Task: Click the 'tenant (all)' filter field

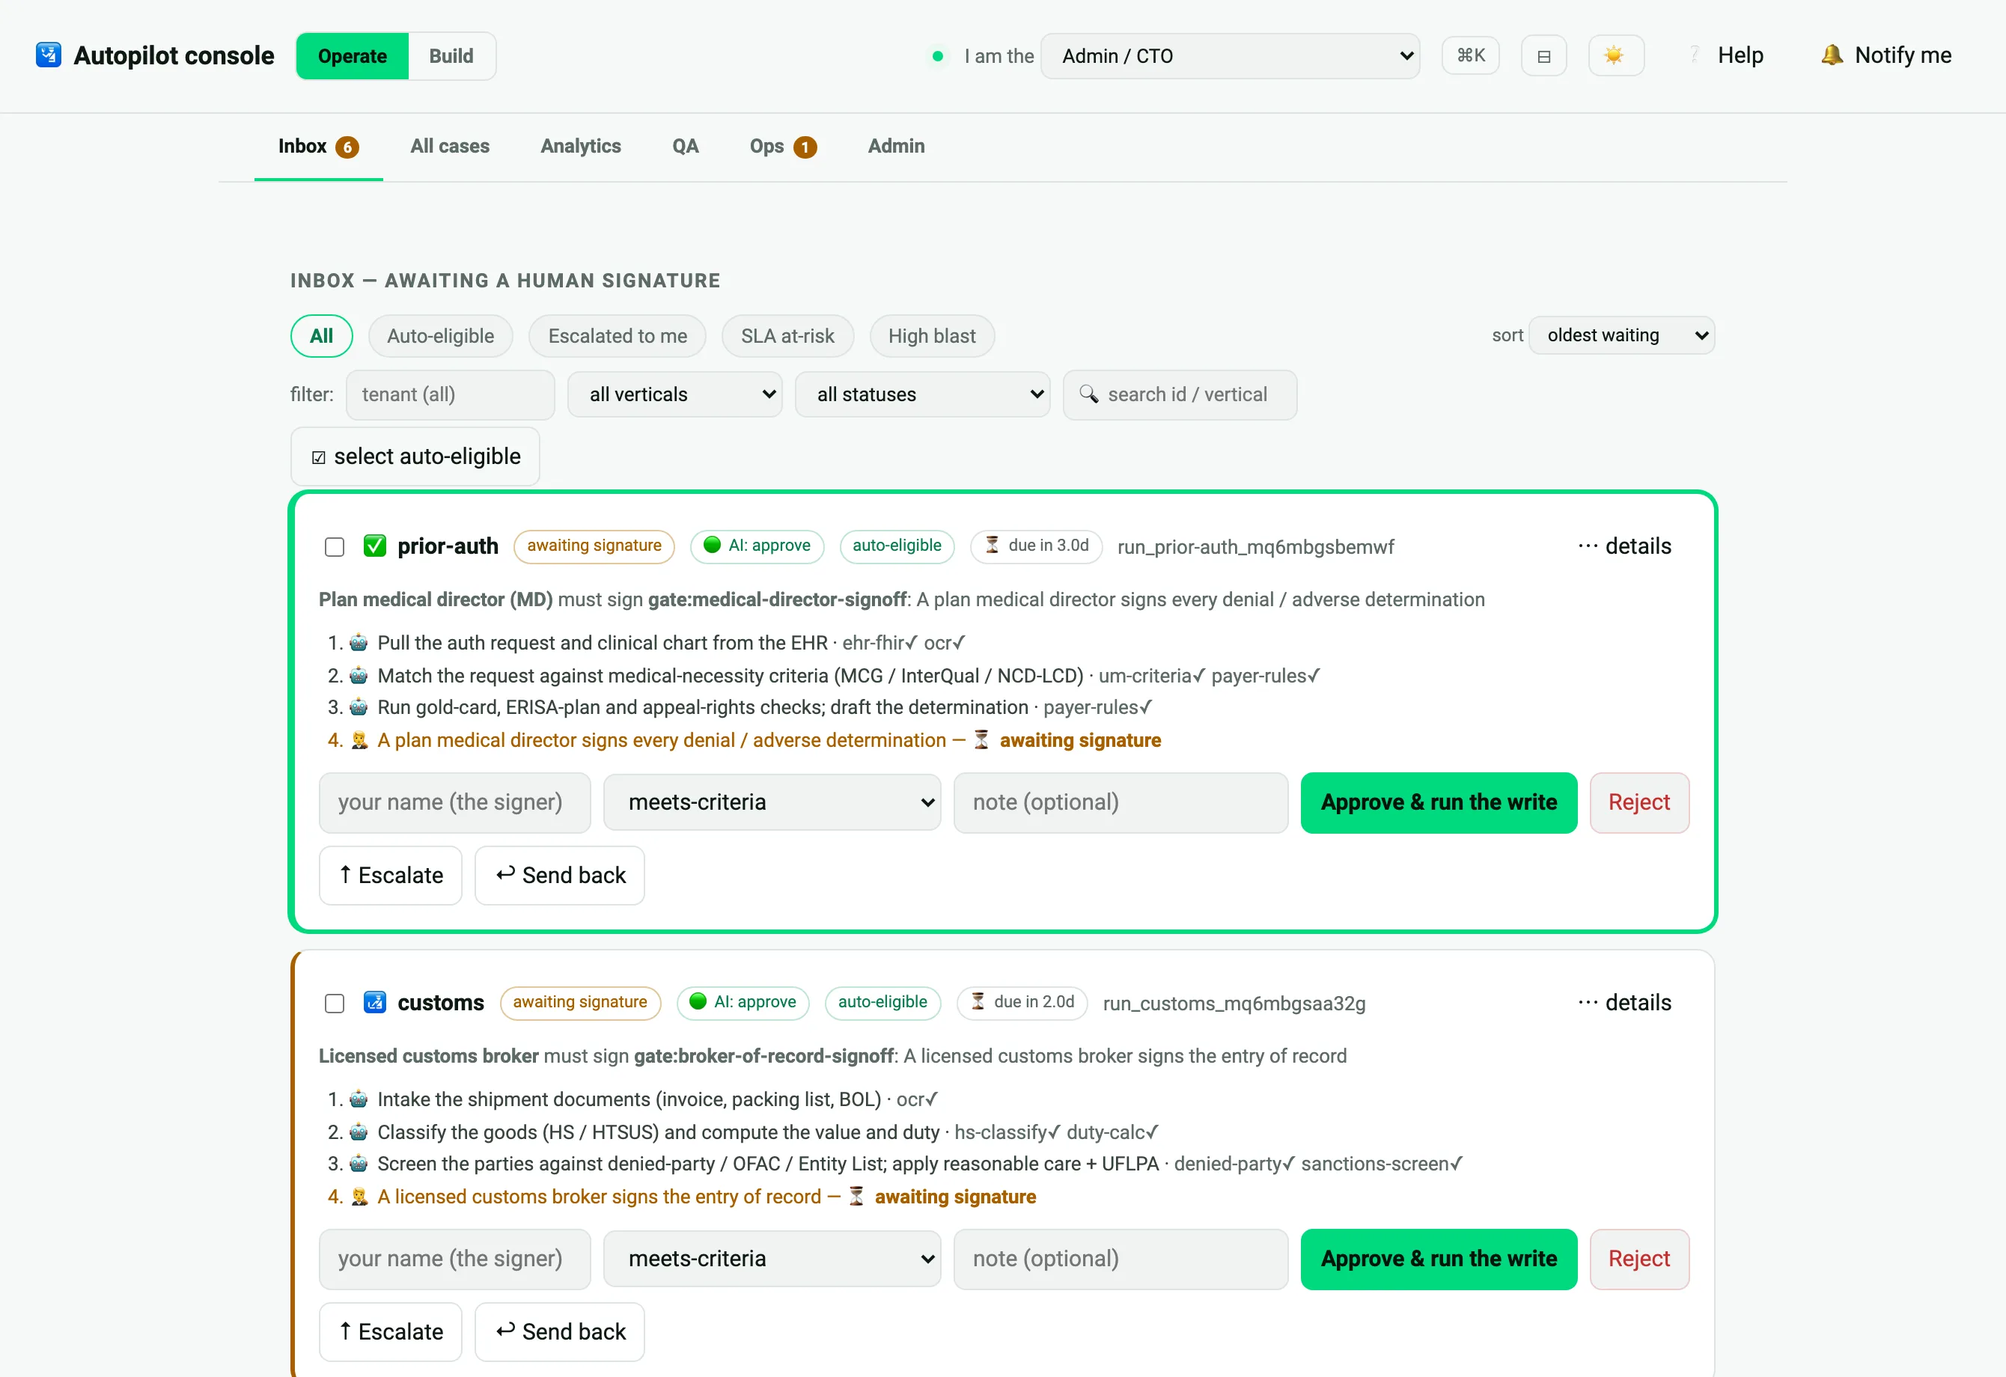Action: tap(450, 395)
